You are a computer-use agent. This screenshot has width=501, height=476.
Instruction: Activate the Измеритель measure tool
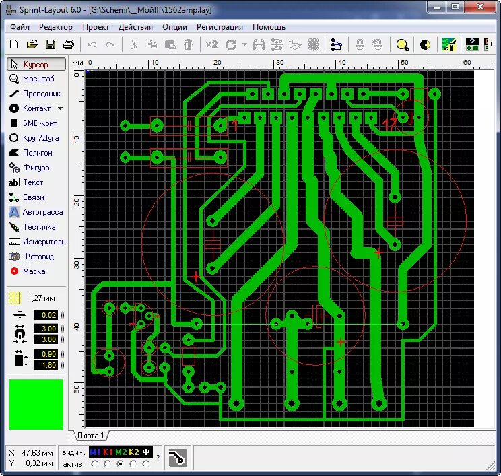pyautogui.click(x=38, y=242)
